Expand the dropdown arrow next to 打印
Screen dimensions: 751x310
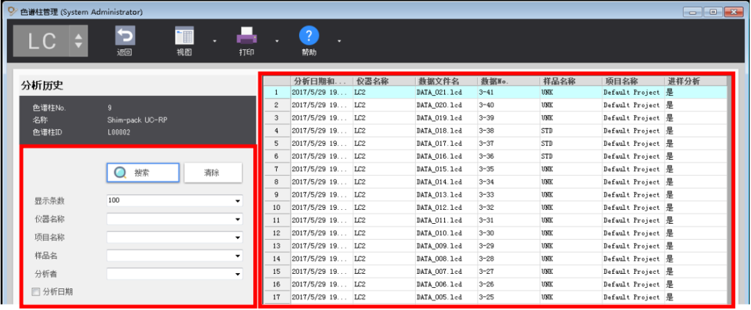pos(277,41)
